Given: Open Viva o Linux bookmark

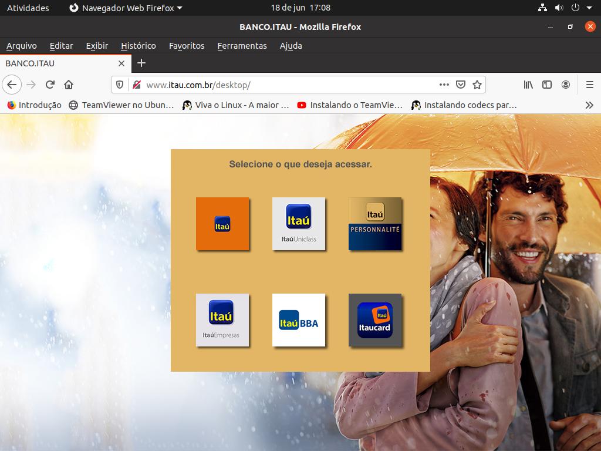Looking at the screenshot, I should tap(236, 105).
